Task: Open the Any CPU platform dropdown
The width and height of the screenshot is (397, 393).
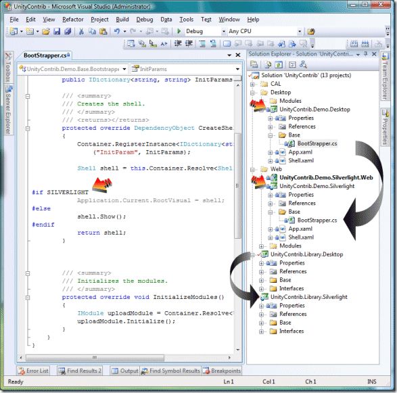Action: tap(300, 31)
